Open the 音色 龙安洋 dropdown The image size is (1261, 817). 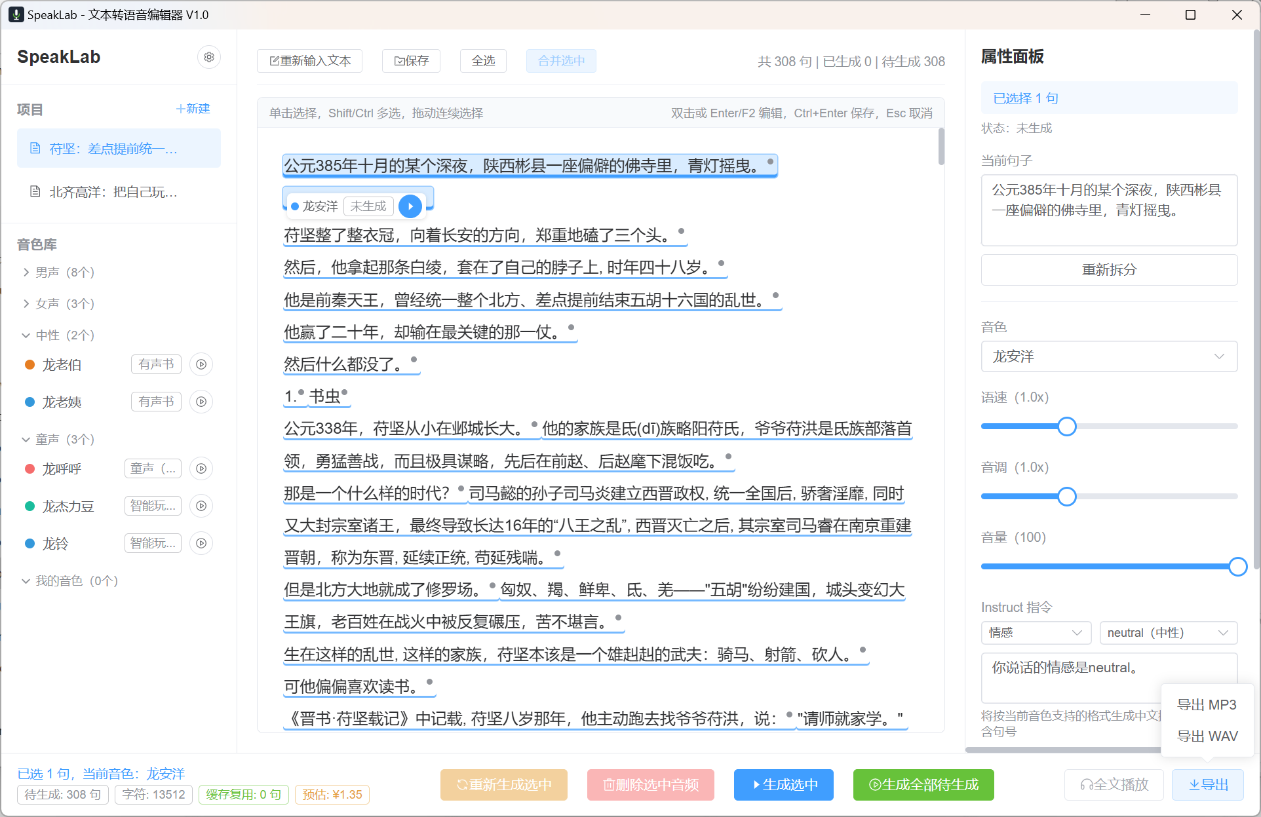[x=1109, y=356]
